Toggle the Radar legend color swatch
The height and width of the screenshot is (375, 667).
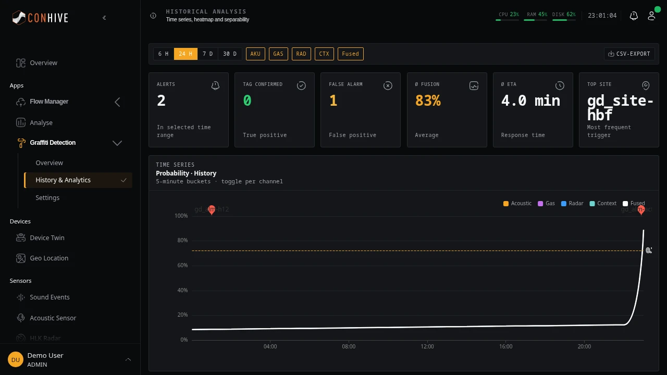click(564, 204)
